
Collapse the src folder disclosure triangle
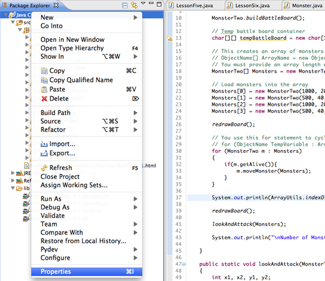[x=13, y=22]
